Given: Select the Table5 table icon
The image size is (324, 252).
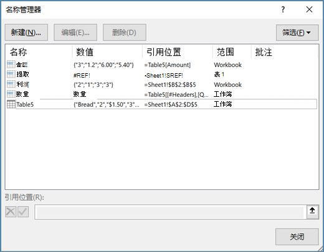Looking at the screenshot, I should coord(11,104).
